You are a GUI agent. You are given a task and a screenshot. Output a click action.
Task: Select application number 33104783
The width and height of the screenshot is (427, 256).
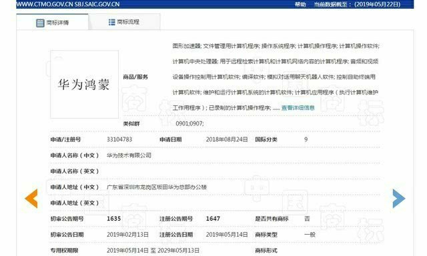click(x=119, y=139)
